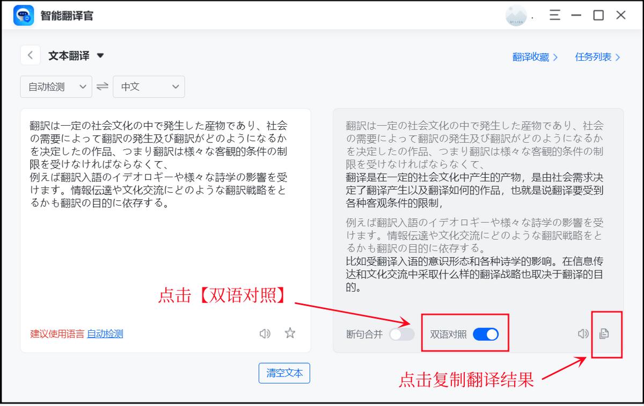This screenshot has width=644, height=406.
Task: Play the source text with the speaker icon
Action: 264,334
